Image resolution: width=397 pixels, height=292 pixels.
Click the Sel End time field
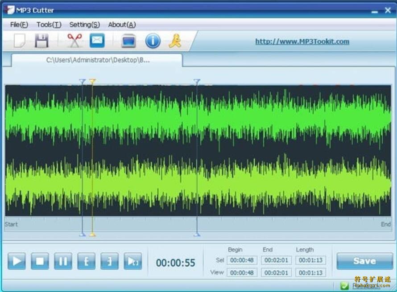tap(276, 260)
